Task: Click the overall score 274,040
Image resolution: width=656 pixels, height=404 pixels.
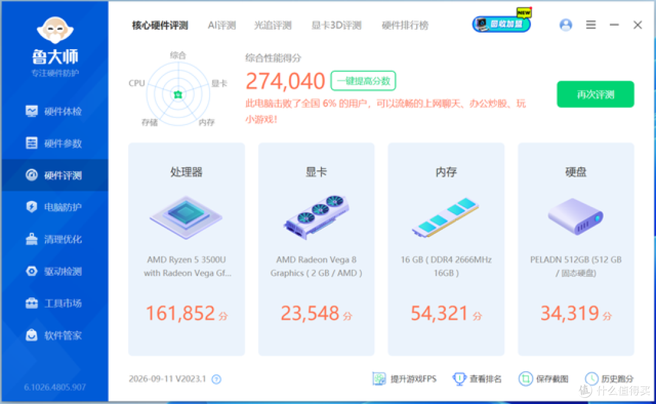Action: point(285,81)
